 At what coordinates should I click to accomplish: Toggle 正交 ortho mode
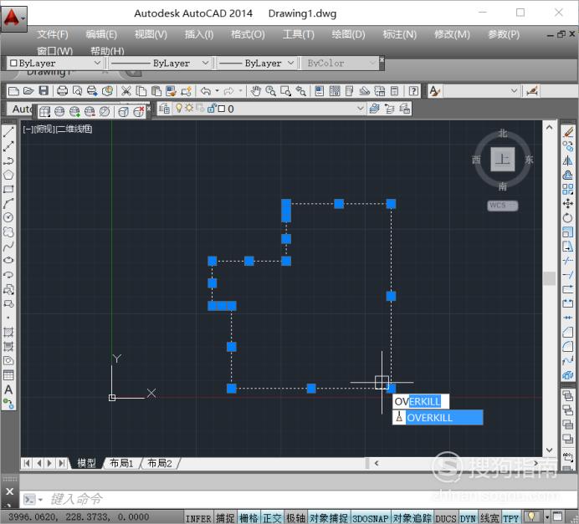tap(273, 518)
